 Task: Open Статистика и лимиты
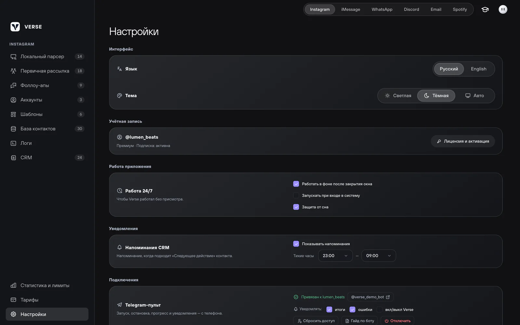click(47, 285)
